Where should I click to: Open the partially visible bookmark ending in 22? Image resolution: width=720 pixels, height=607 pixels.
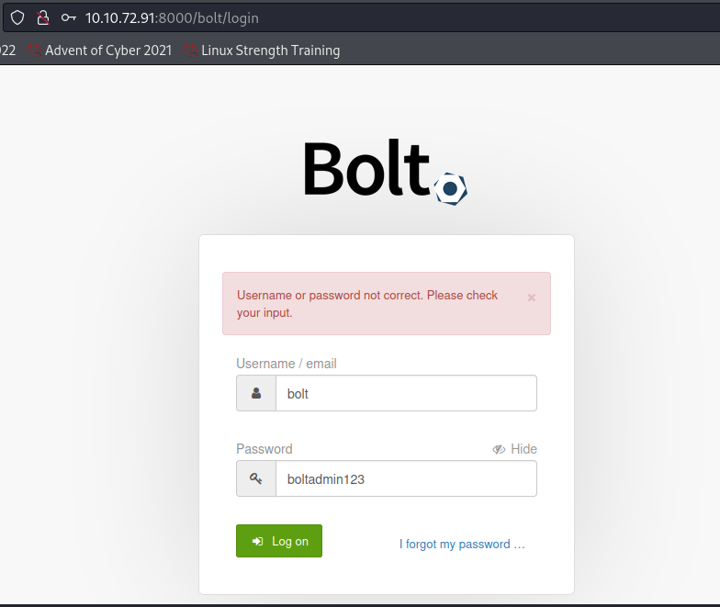[8, 51]
